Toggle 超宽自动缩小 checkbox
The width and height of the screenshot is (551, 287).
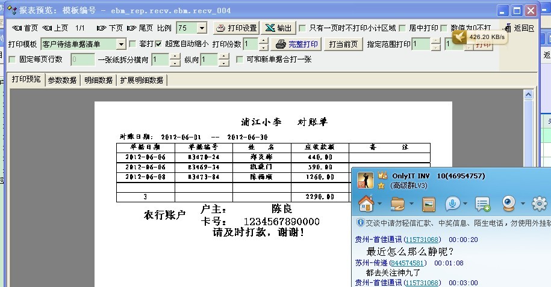click(159, 44)
